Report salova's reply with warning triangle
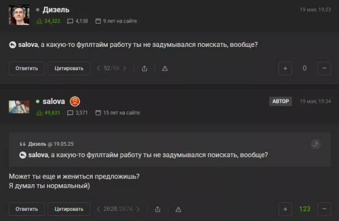339x221 pixels. (x=178, y=209)
